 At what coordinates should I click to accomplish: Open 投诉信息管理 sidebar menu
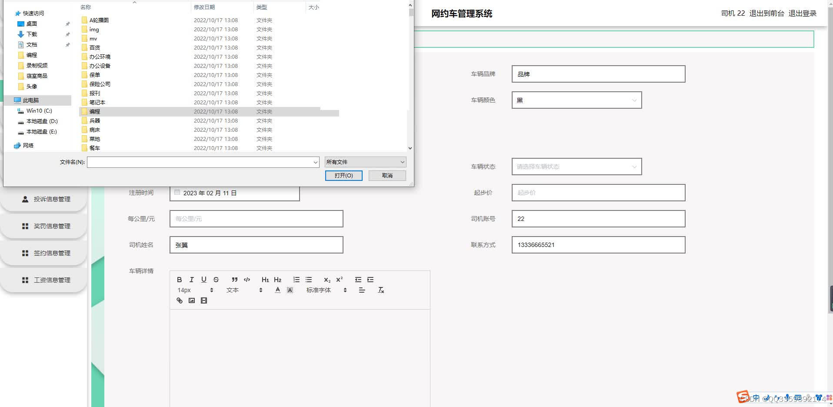pyautogui.click(x=43, y=199)
